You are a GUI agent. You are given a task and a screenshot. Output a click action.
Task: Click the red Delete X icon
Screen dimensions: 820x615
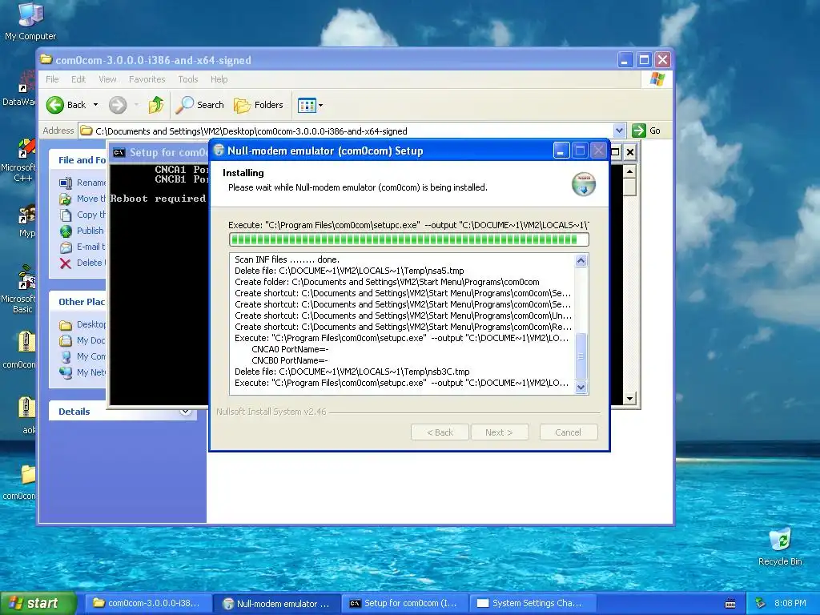tap(66, 263)
